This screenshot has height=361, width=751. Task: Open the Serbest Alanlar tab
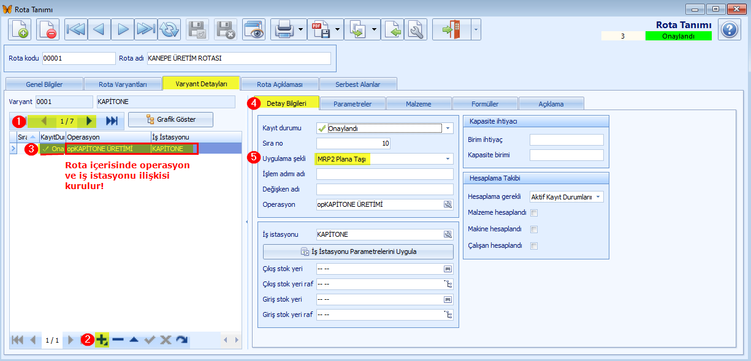click(358, 84)
